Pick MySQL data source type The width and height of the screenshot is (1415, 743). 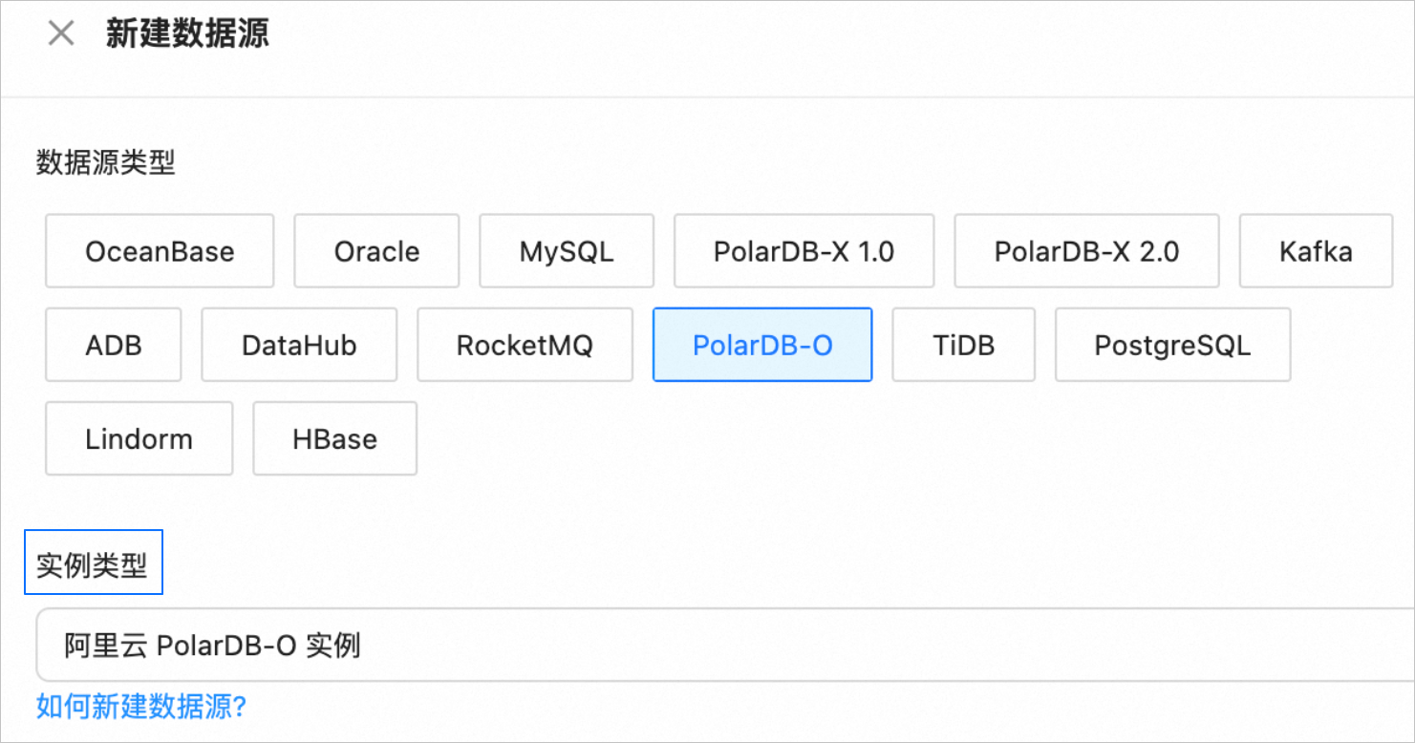click(x=567, y=251)
